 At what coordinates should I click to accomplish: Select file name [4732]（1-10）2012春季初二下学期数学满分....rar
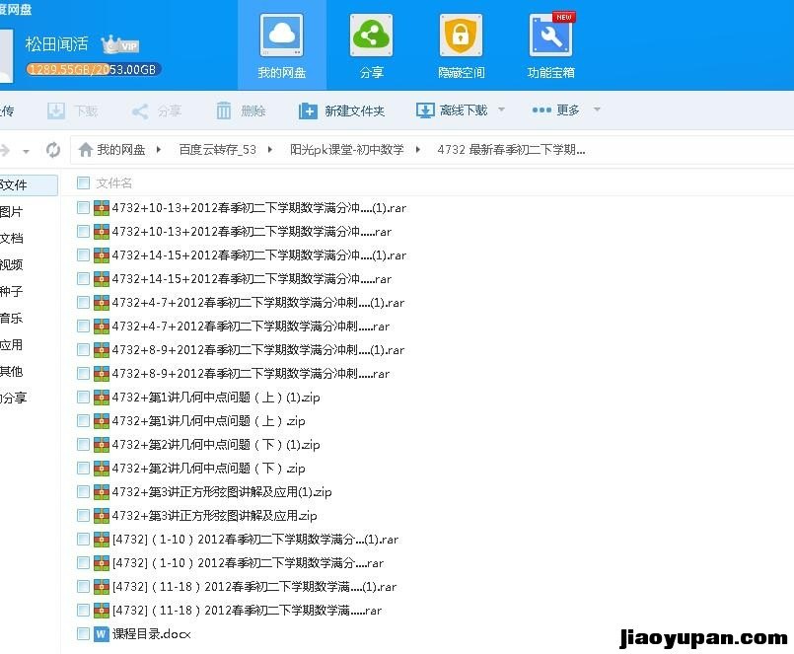248,563
